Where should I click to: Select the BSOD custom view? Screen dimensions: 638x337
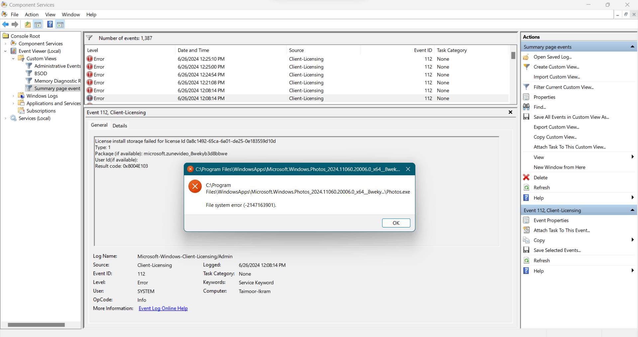pos(41,73)
